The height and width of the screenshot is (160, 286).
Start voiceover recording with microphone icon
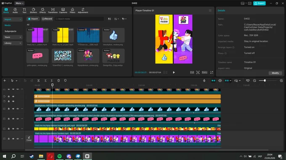(x=204, y=80)
